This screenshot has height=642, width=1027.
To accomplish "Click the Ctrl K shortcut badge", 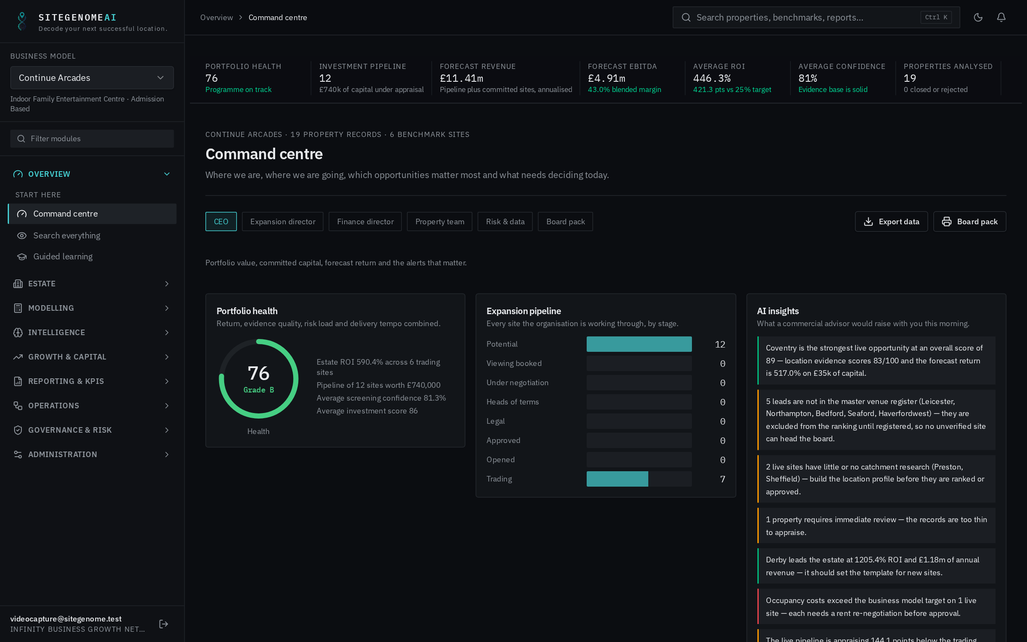I will click(936, 18).
